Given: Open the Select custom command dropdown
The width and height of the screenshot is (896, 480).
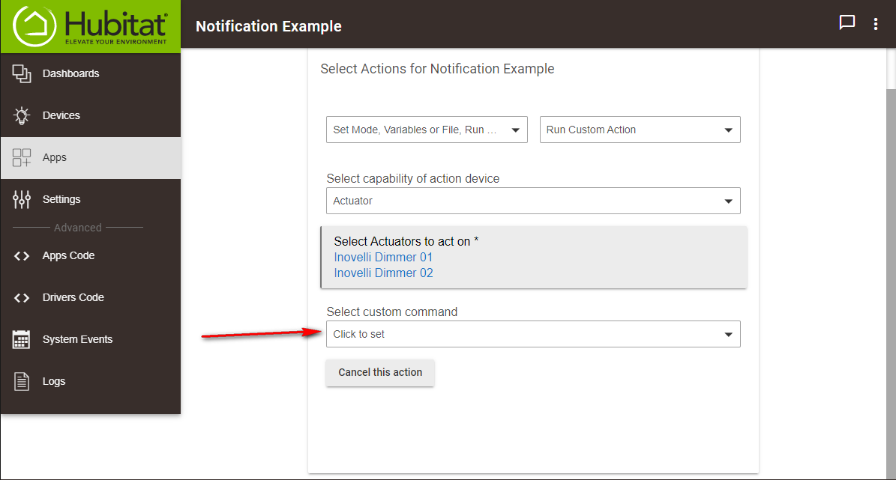Looking at the screenshot, I should pyautogui.click(x=533, y=334).
